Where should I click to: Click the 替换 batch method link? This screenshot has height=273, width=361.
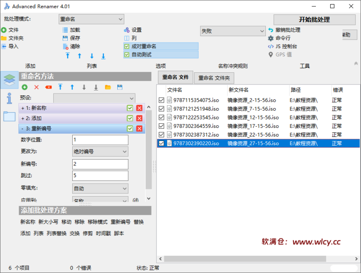139,222
